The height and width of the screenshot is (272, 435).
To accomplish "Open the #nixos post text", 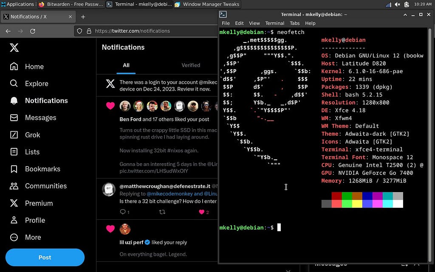I will click(x=159, y=151).
